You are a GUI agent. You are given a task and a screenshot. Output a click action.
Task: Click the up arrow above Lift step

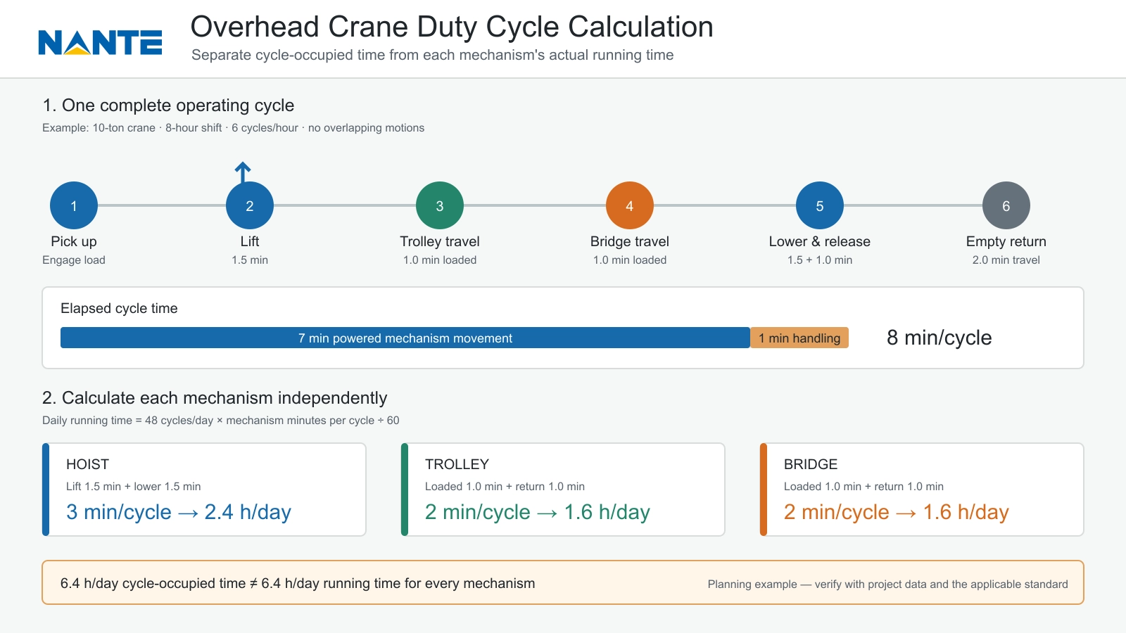pyautogui.click(x=243, y=172)
